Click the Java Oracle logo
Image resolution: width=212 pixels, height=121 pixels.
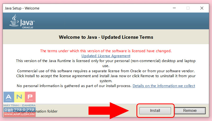[x=22, y=21]
